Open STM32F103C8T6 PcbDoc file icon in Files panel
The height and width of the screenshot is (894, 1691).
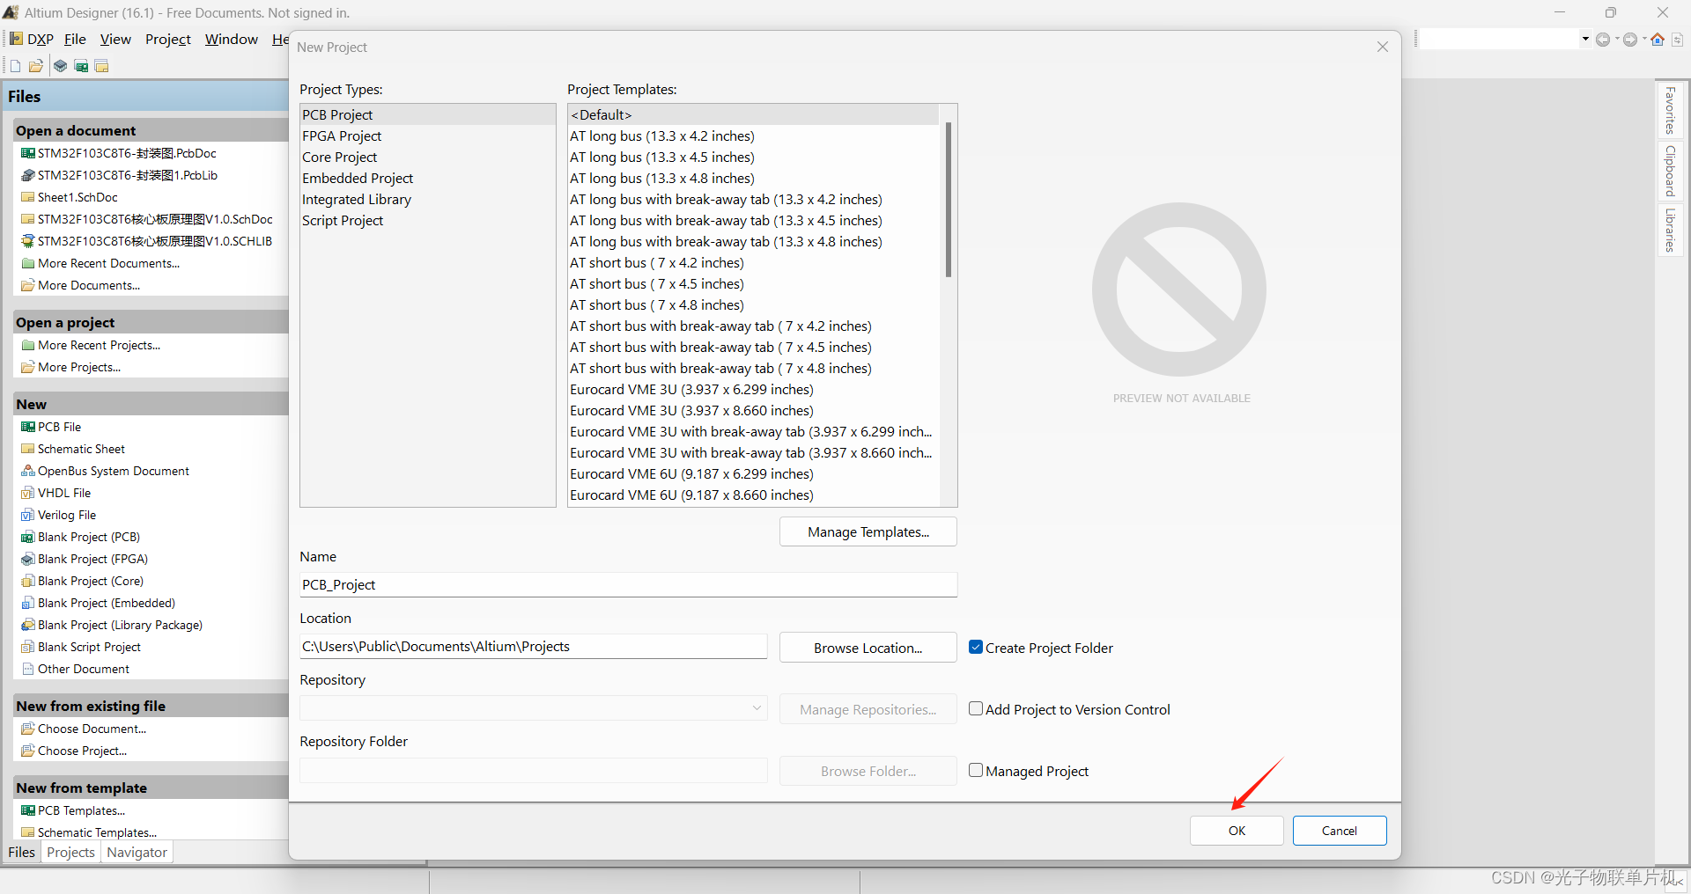(x=28, y=153)
